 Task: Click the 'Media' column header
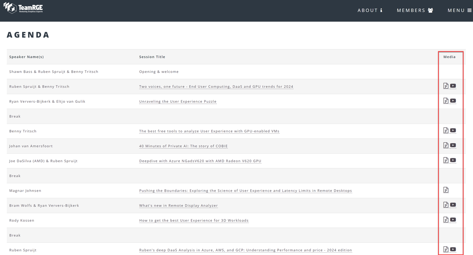(x=449, y=57)
